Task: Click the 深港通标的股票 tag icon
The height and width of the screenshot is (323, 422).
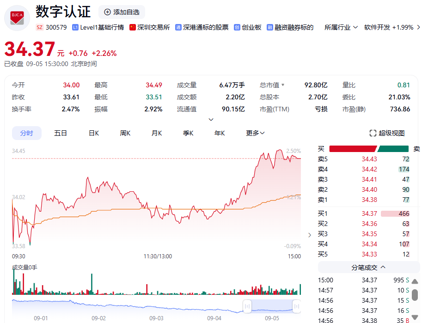Action: pos(178,28)
